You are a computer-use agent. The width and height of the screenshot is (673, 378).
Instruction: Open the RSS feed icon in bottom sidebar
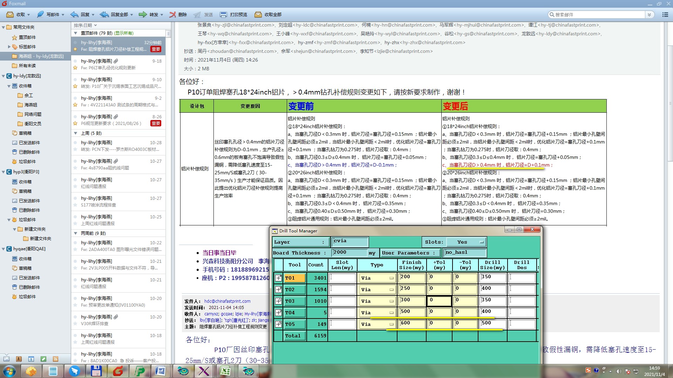(55, 359)
